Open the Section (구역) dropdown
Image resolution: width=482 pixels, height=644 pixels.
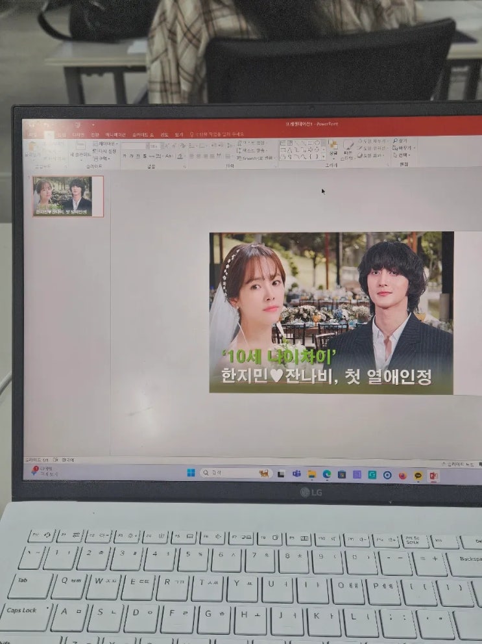click(102, 159)
